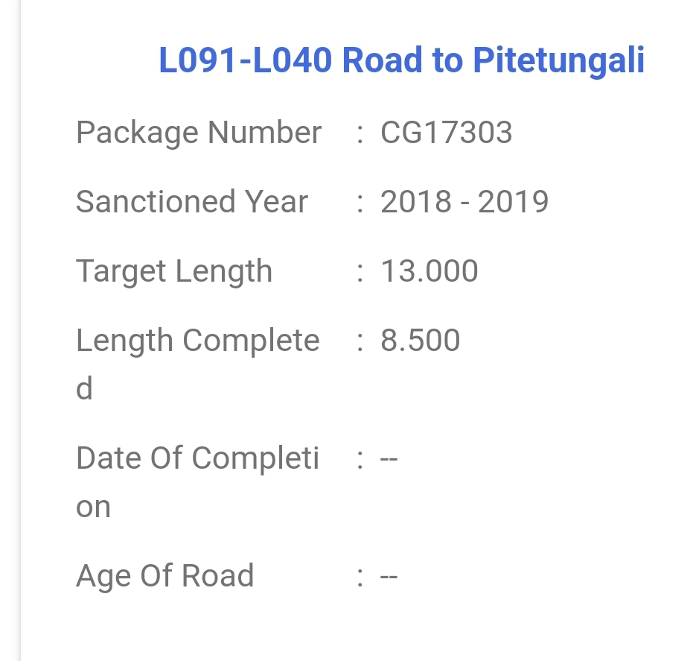Click the Target Length label
This screenshot has height=661, width=693.
click(x=174, y=271)
